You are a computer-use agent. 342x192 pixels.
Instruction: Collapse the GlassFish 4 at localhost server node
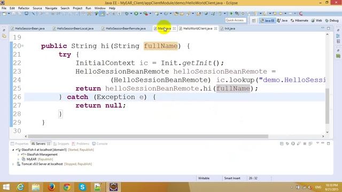pos(13,150)
